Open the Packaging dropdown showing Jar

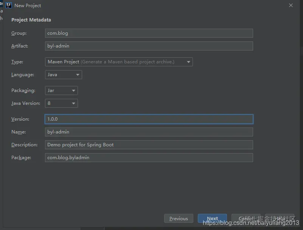[61, 90]
